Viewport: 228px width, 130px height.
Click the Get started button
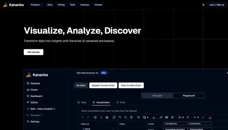click(33, 52)
